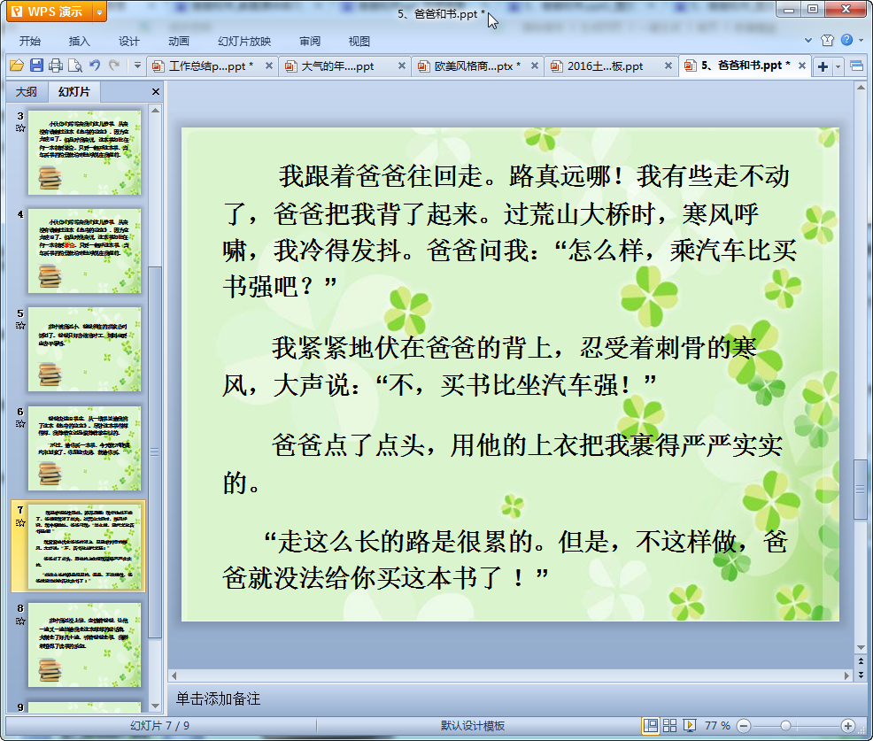Image resolution: width=873 pixels, height=741 pixels.
Task: Close the 工作总结p...ppt document tab
Action: pyautogui.click(x=269, y=66)
